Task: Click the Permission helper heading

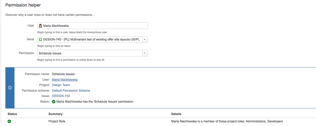Action: [x=23, y=5]
